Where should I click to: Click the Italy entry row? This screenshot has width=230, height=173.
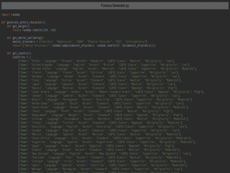[100, 80]
